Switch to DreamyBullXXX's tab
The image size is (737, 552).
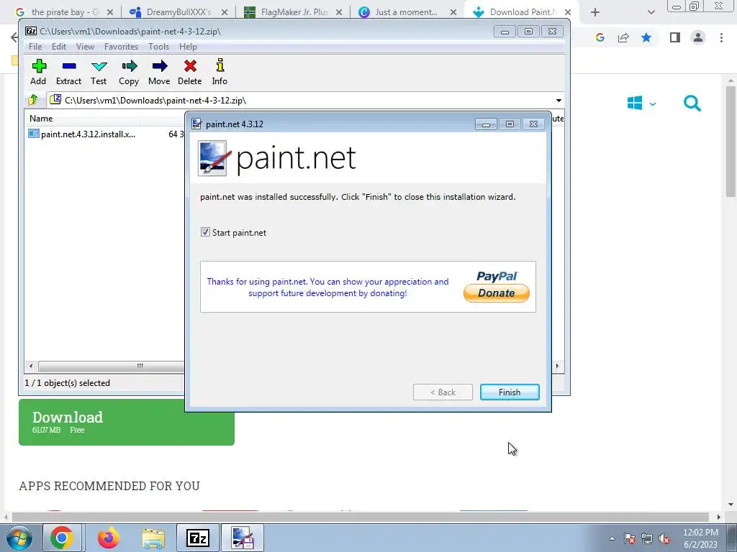coord(178,12)
